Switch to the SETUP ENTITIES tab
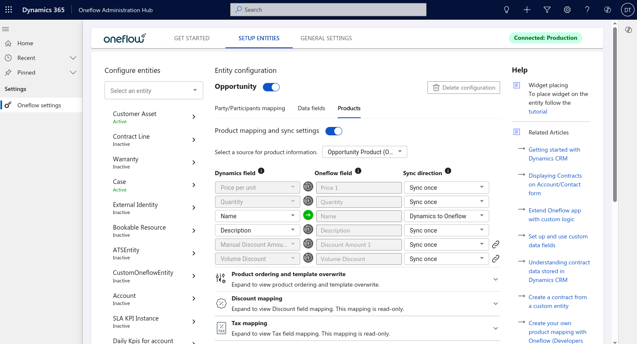Viewport: 637px width, 344px height. pyautogui.click(x=259, y=38)
